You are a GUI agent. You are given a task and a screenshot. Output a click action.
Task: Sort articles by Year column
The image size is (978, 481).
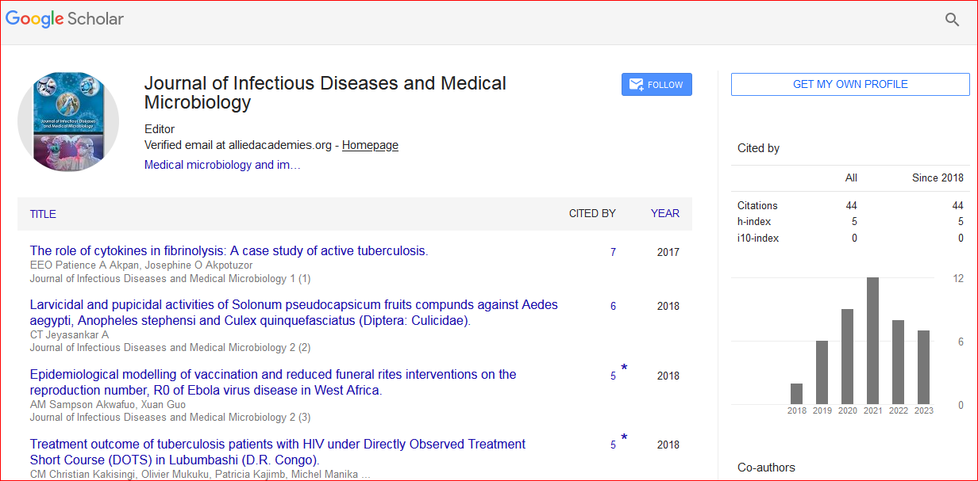click(x=664, y=213)
